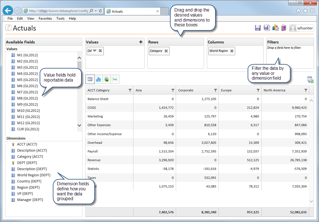The height and width of the screenshot is (222, 319).
Task: Select the Category (ACCT) dimension
Action: click(27, 157)
